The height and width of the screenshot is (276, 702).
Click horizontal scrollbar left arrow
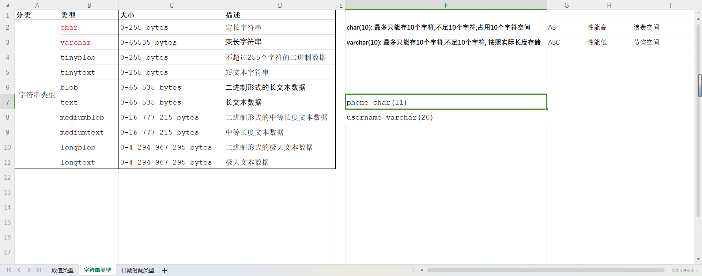422,270
